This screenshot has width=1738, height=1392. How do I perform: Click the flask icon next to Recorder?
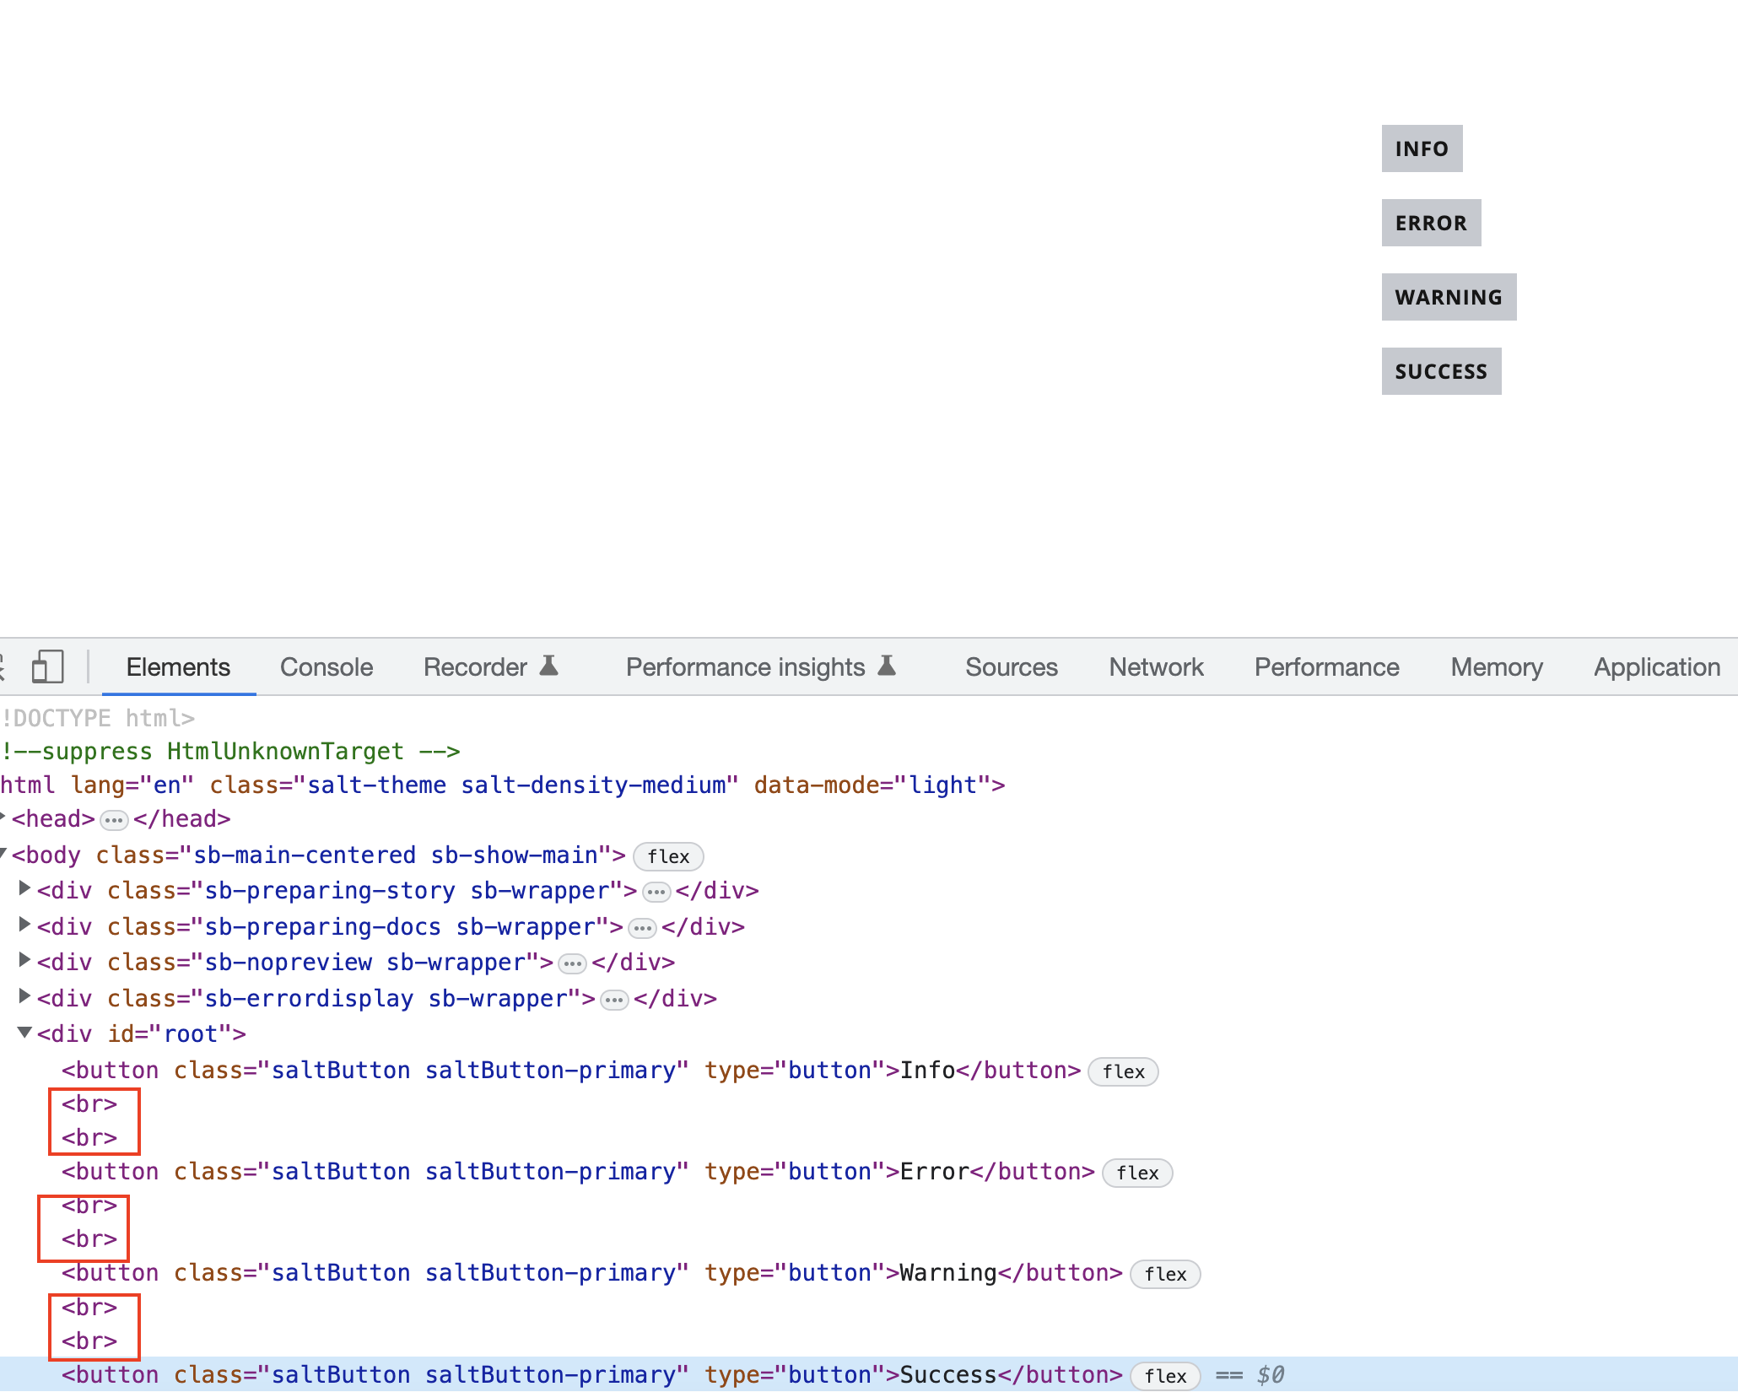click(x=549, y=666)
